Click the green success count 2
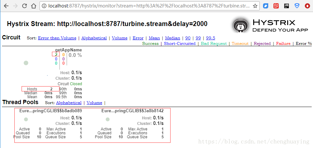This screenshot has height=148, width=313. point(56,55)
